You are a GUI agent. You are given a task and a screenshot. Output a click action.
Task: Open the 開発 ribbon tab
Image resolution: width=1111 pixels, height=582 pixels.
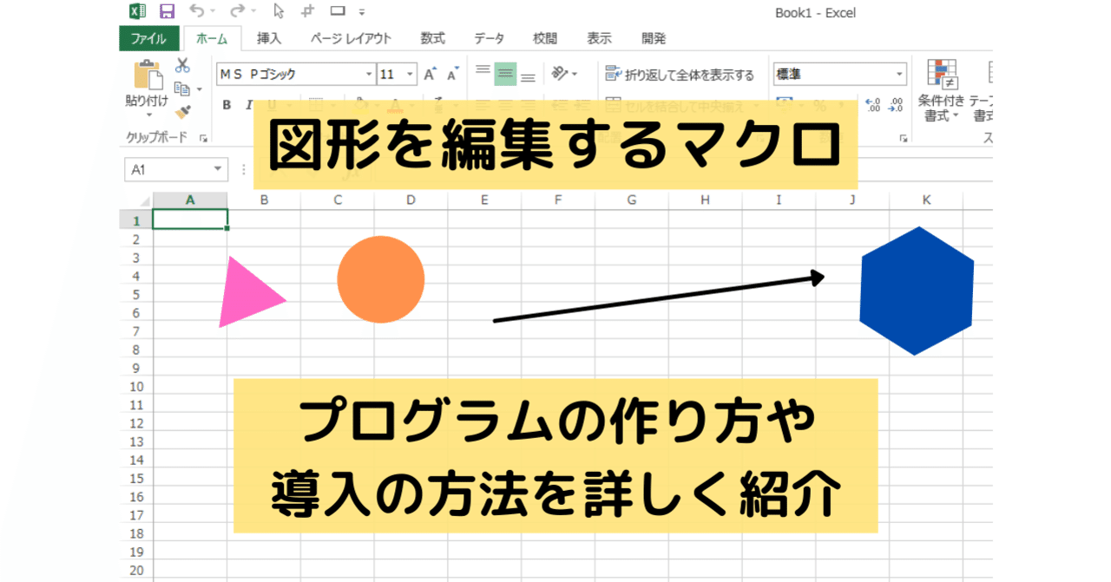[653, 38]
